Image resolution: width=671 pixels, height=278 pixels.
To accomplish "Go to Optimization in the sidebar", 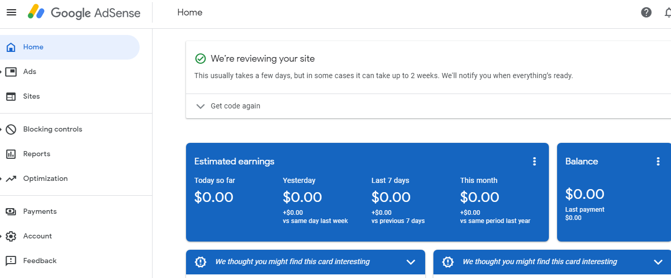I will point(45,179).
